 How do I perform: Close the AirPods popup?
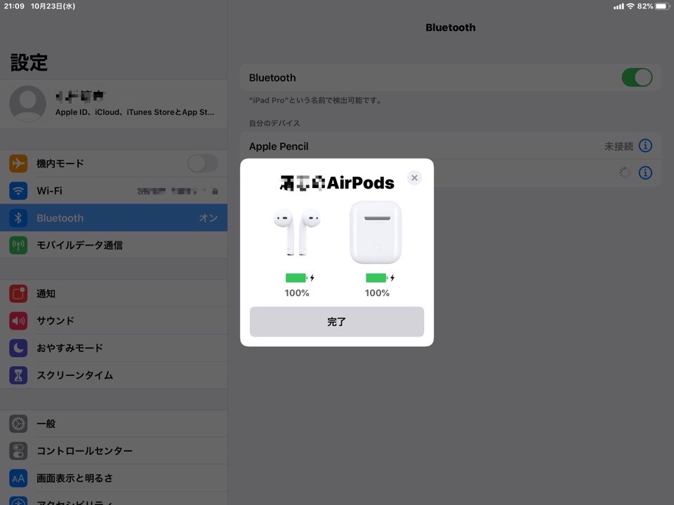tap(414, 178)
